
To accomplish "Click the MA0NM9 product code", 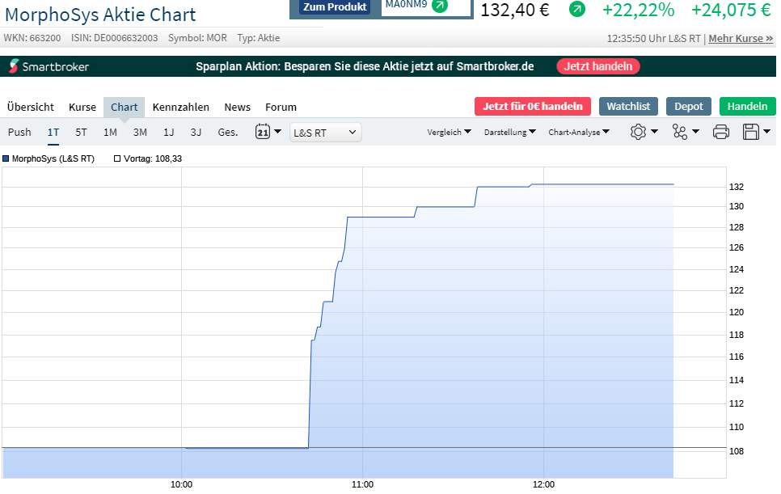I will pos(407,4).
